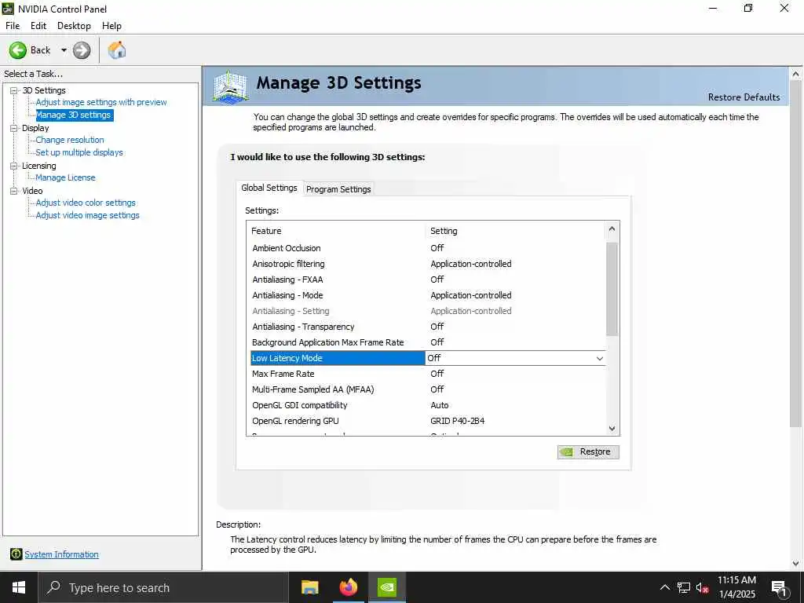This screenshot has width=804, height=603.
Task: Select the Ambient Occlusion row
Action: coord(428,248)
